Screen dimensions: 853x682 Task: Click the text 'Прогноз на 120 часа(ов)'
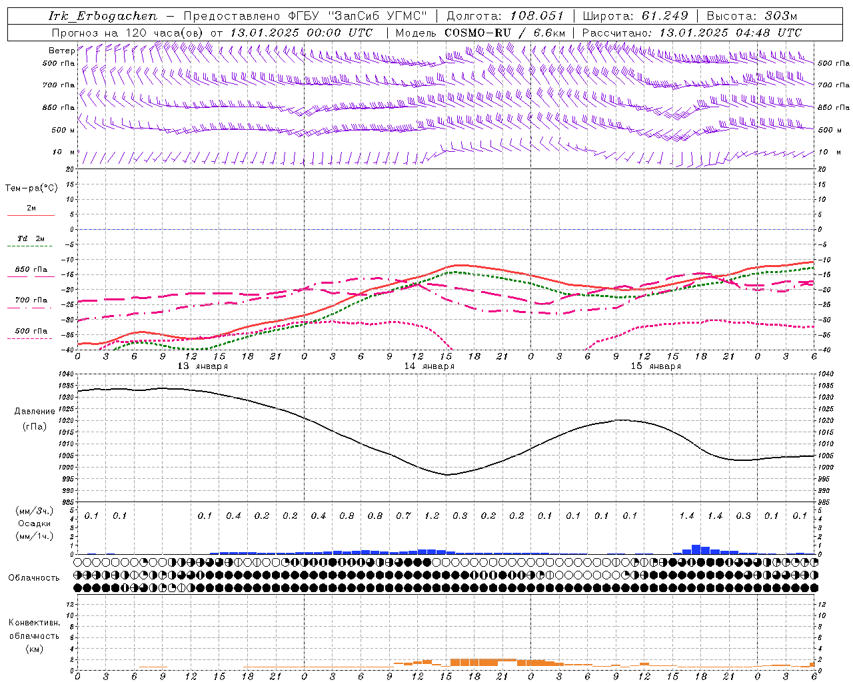pyautogui.click(x=128, y=33)
